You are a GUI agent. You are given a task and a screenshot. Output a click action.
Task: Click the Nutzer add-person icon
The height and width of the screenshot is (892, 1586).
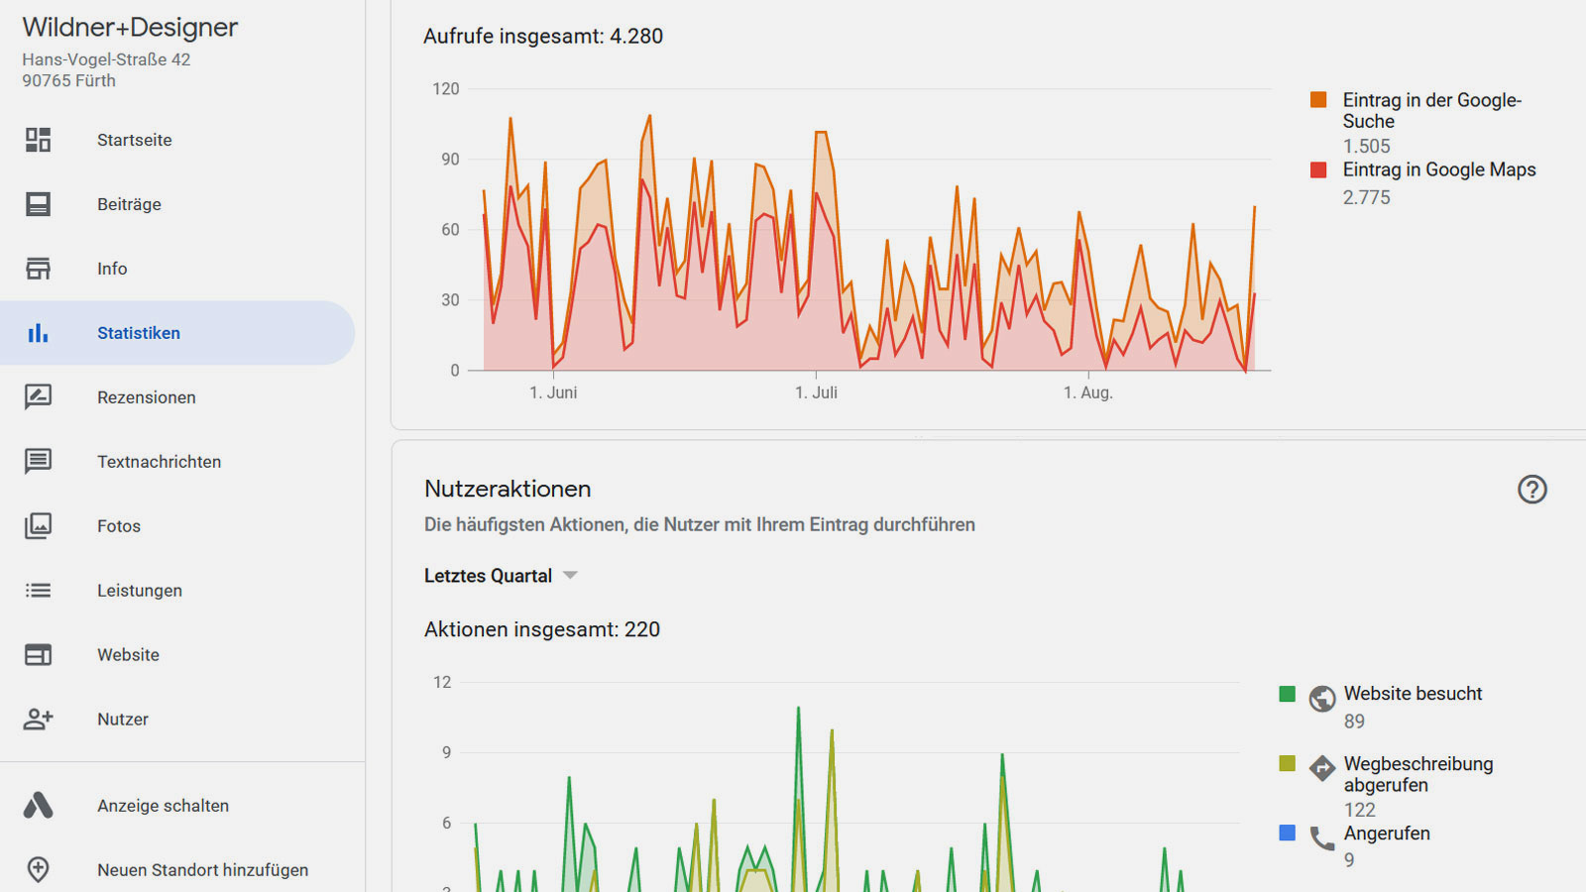point(38,720)
